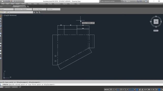Viewport: 163px width, 91px height.
Task: Click the S direction on ViewCube compass
Action: coord(156,27)
